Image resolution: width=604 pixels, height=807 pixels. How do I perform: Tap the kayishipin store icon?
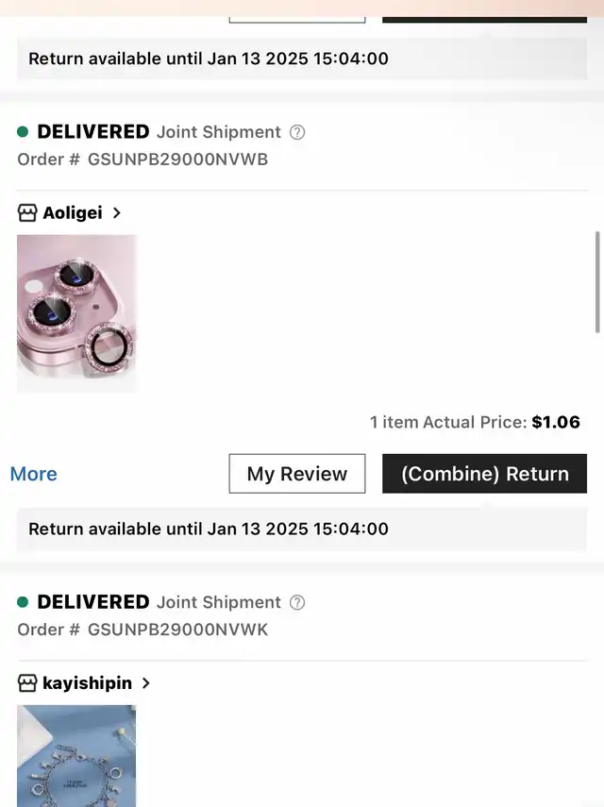point(27,682)
